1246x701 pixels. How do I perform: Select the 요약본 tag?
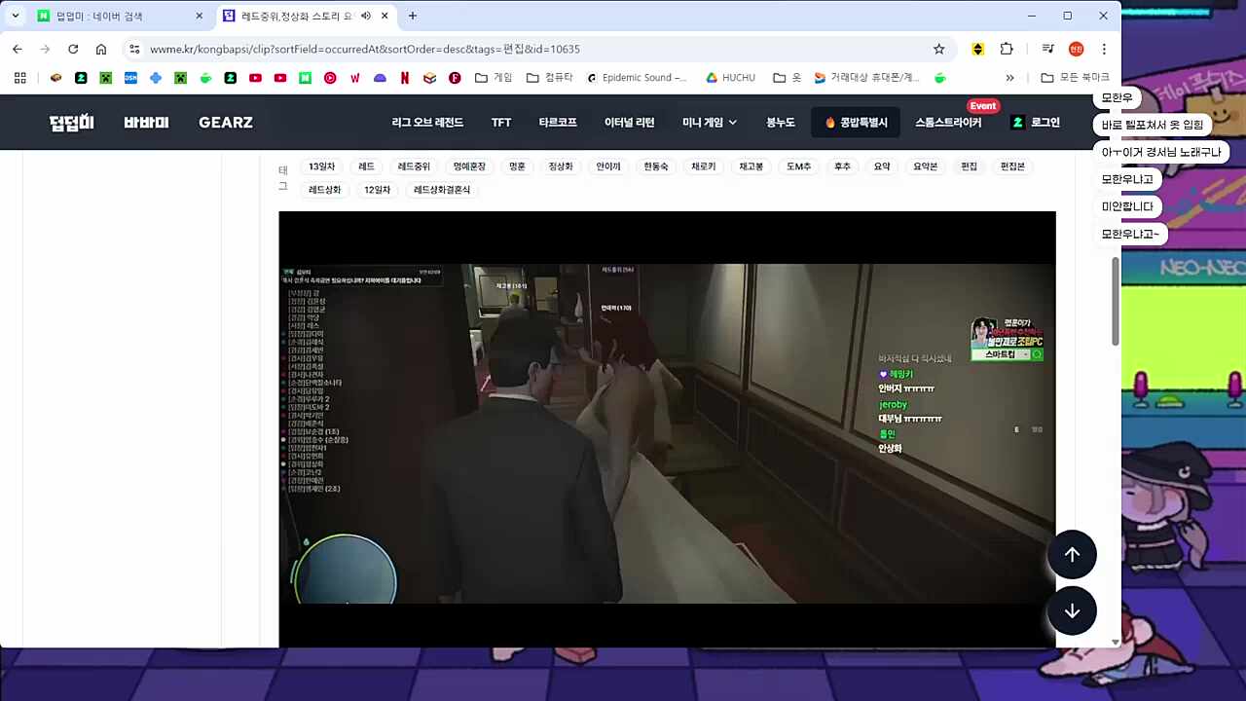[926, 166]
